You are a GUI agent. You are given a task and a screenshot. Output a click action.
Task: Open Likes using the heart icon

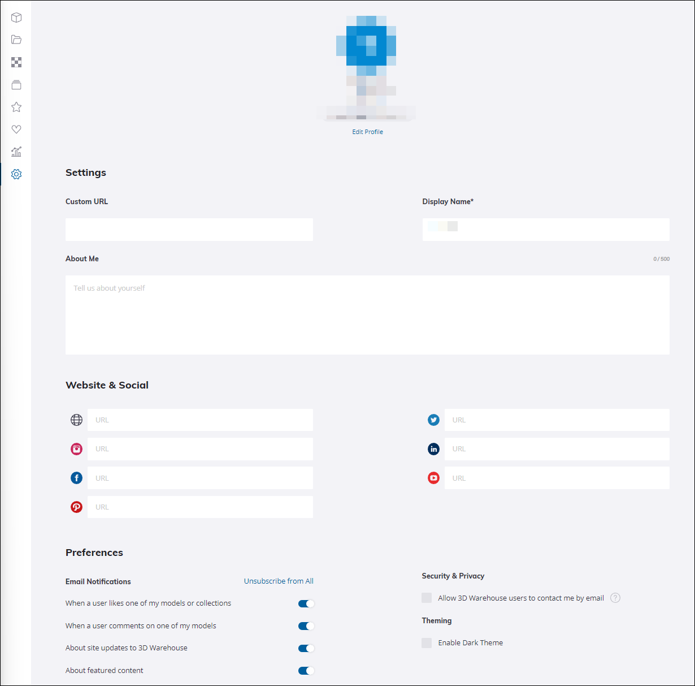16,129
